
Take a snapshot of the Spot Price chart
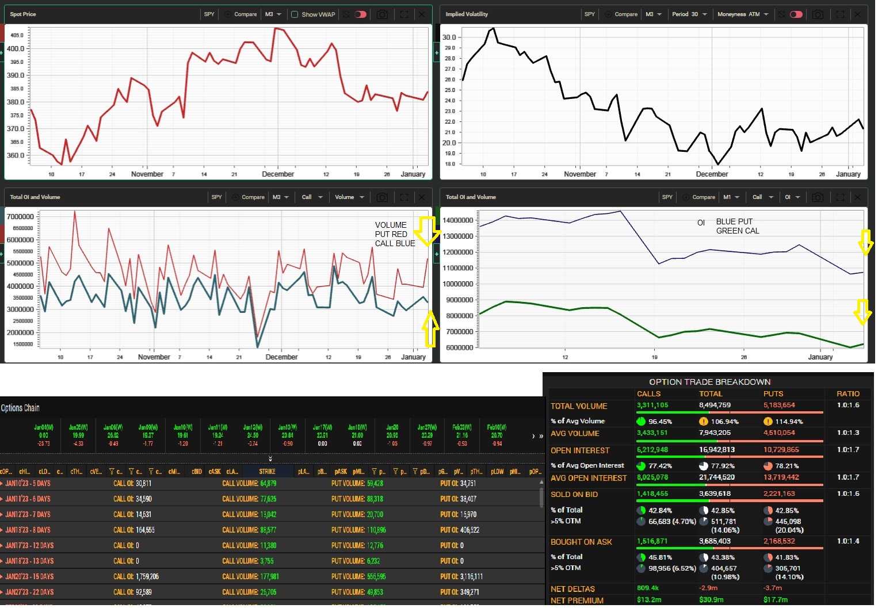(382, 14)
